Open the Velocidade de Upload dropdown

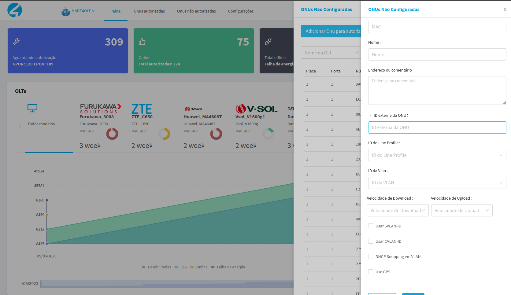[461, 210]
